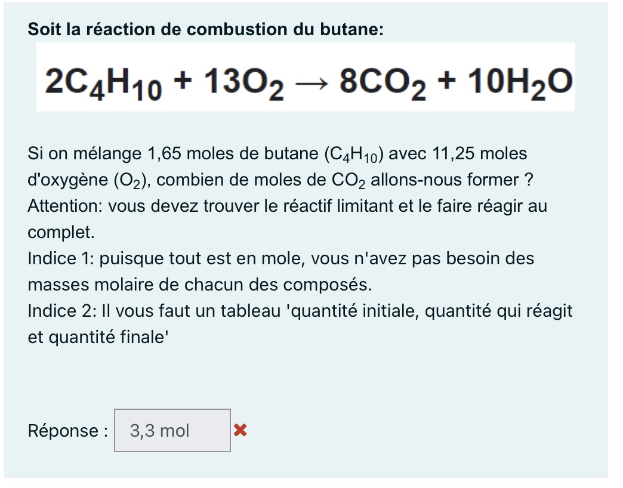Click the 'Indice 1' hint text
Image resolution: width=623 pixels, height=488 pixels.
point(60,259)
